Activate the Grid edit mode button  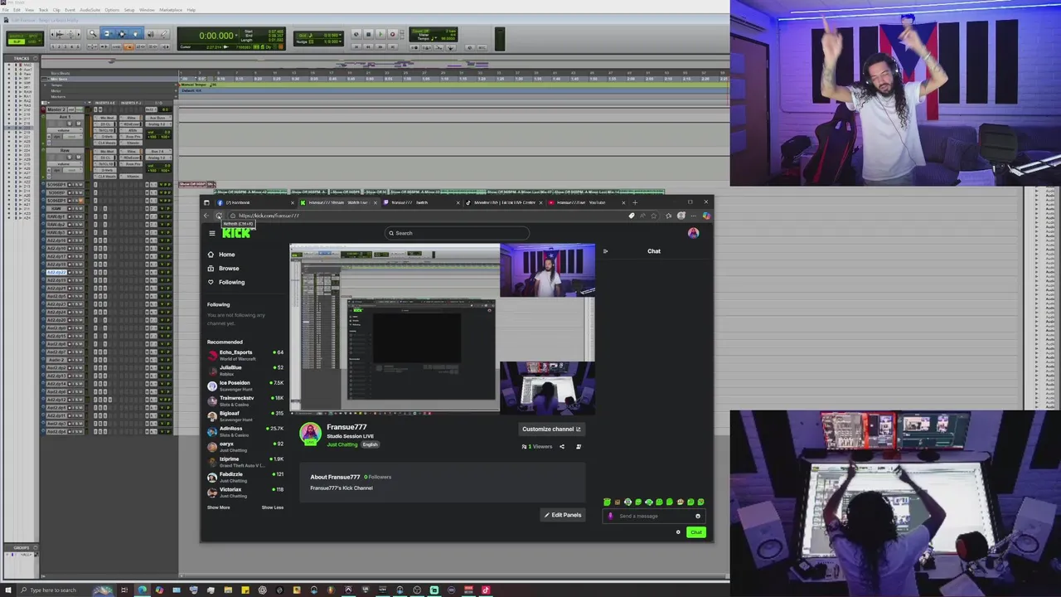[x=34, y=41]
